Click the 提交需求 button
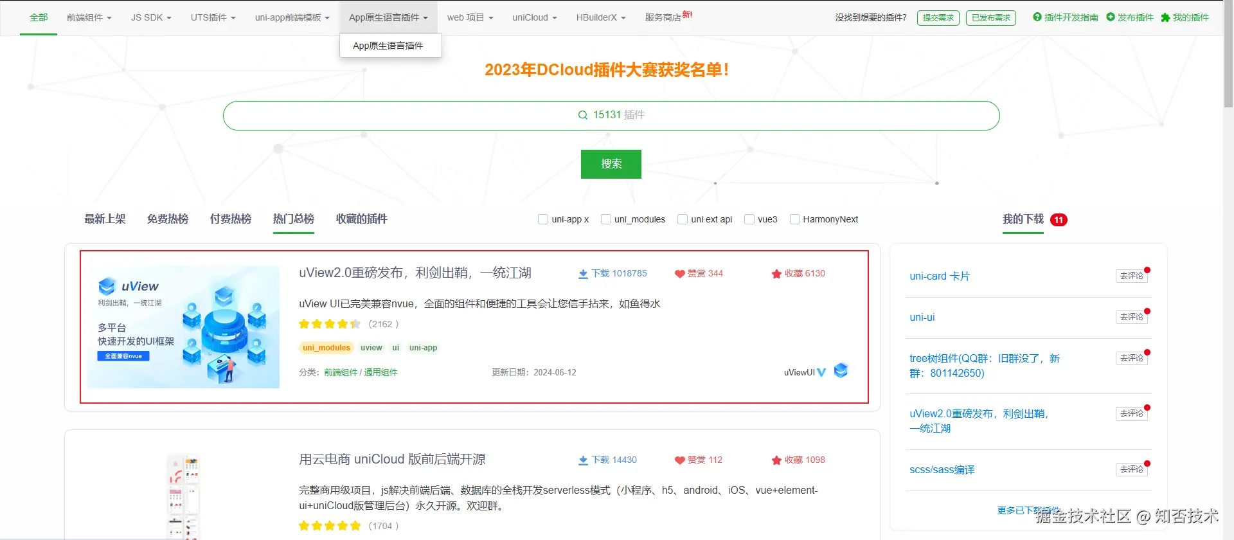The image size is (1234, 540). click(938, 18)
